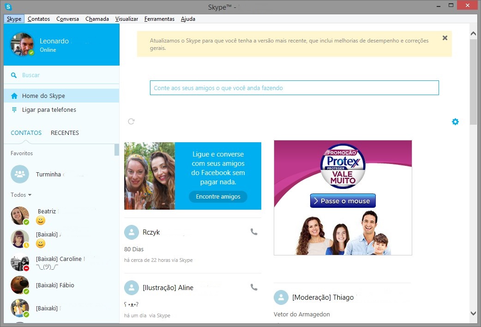Click the refresh feed icon
The height and width of the screenshot is (327, 481).
tap(131, 121)
